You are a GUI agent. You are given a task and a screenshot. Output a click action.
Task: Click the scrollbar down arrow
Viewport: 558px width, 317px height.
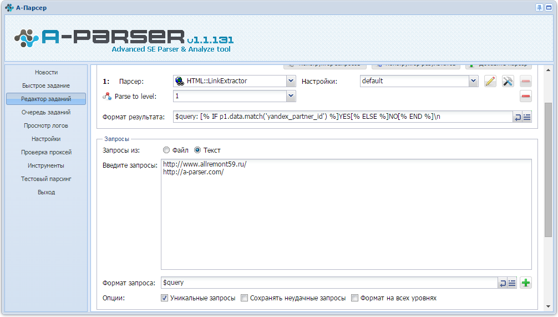point(548,306)
